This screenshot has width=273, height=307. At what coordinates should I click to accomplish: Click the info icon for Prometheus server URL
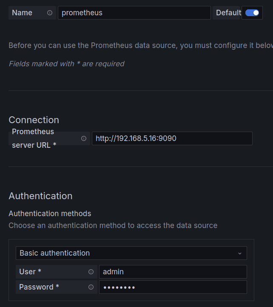(84, 138)
